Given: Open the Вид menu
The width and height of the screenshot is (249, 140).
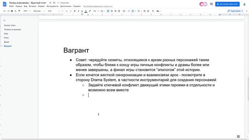Looking at the screenshot, I should (x=26, y=6).
